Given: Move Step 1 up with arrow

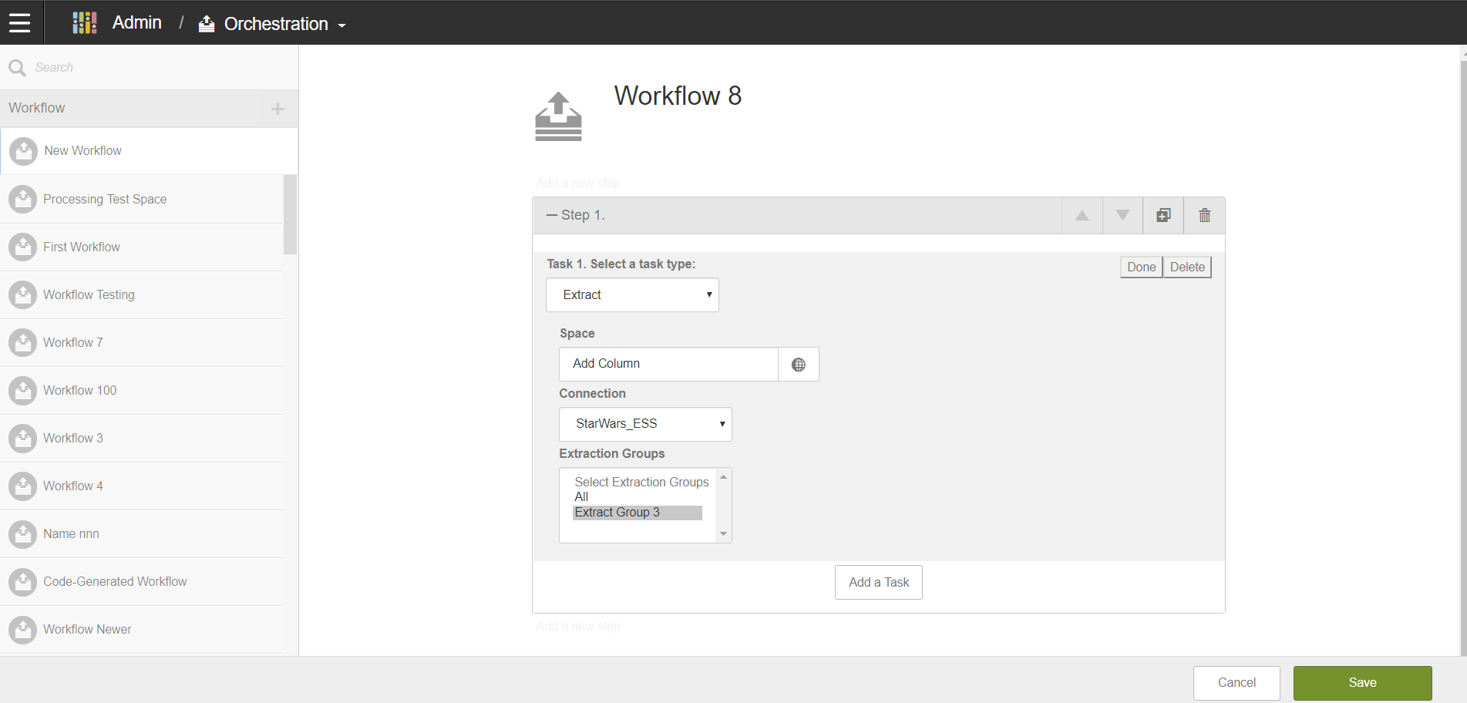Looking at the screenshot, I should pyautogui.click(x=1082, y=216).
